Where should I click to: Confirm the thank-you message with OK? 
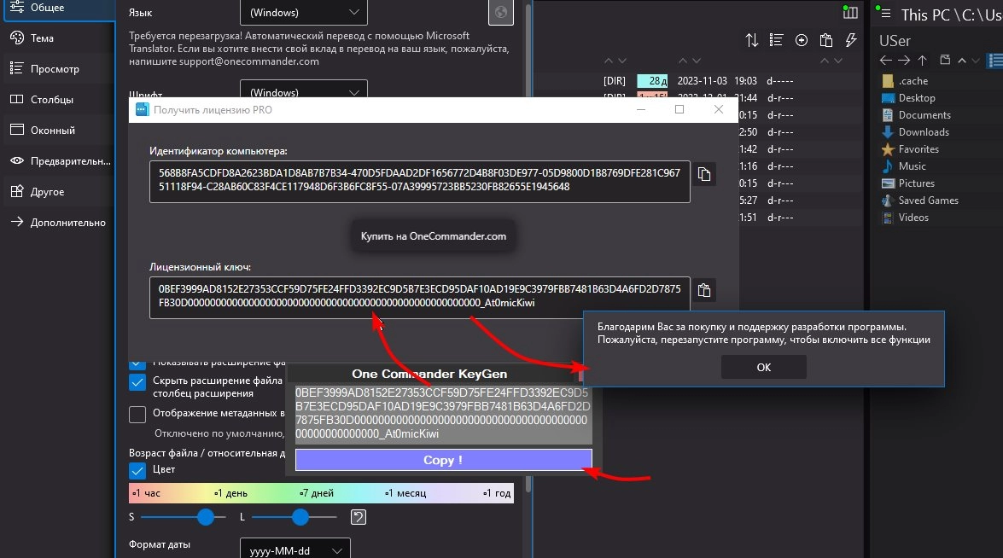point(763,368)
